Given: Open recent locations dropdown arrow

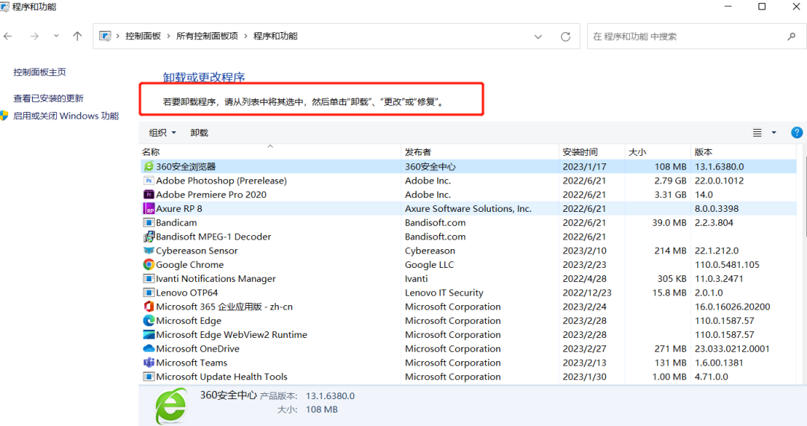Looking at the screenshot, I should pyautogui.click(x=56, y=36).
